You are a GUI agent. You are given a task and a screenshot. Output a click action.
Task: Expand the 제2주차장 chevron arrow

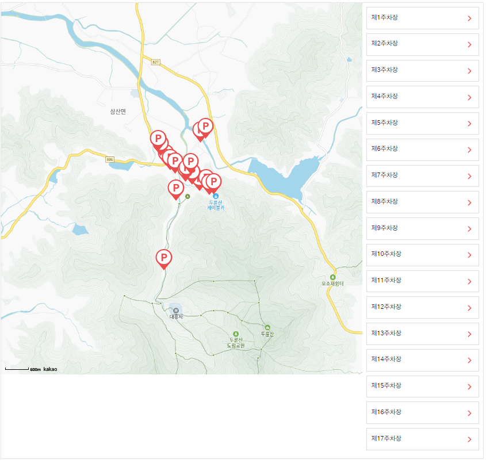469,45
